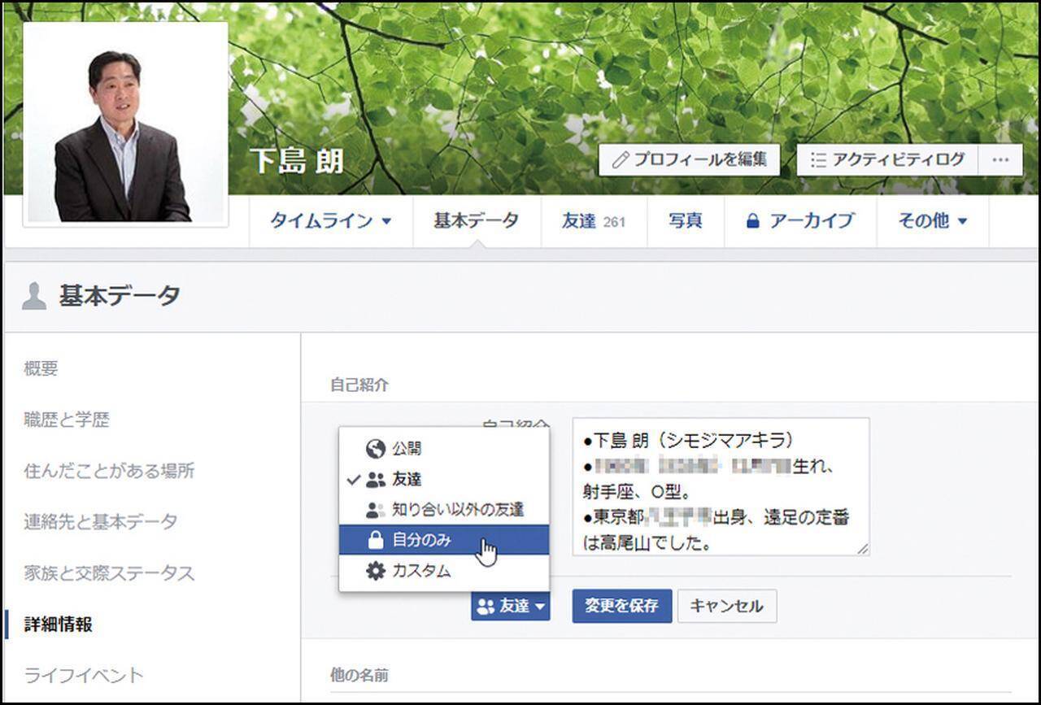The width and height of the screenshot is (1041, 705).
Task: Open 職歴と学歴 in the sidebar
Action: (67, 420)
